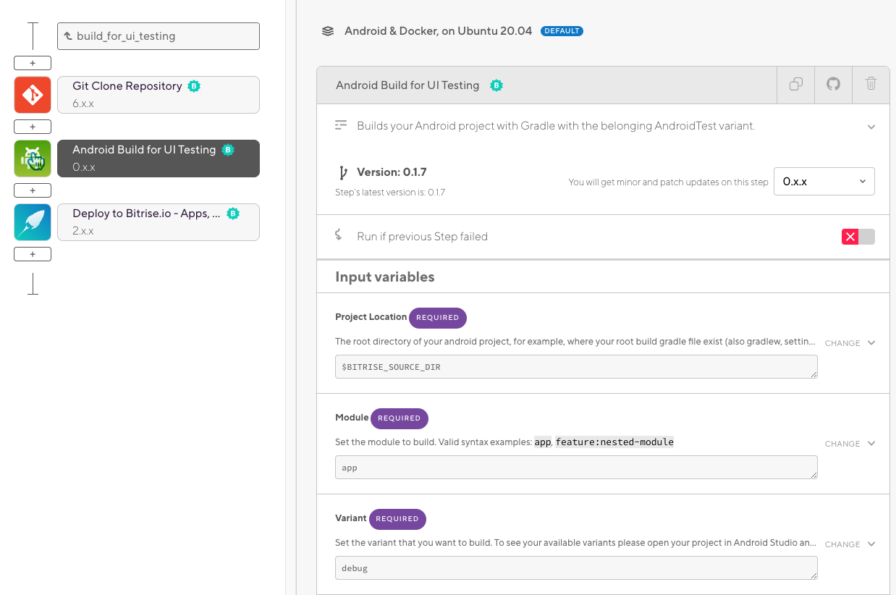Viewport: 896px width, 595px height.
Task: Open the step source via the GitHub icon
Action: click(833, 85)
